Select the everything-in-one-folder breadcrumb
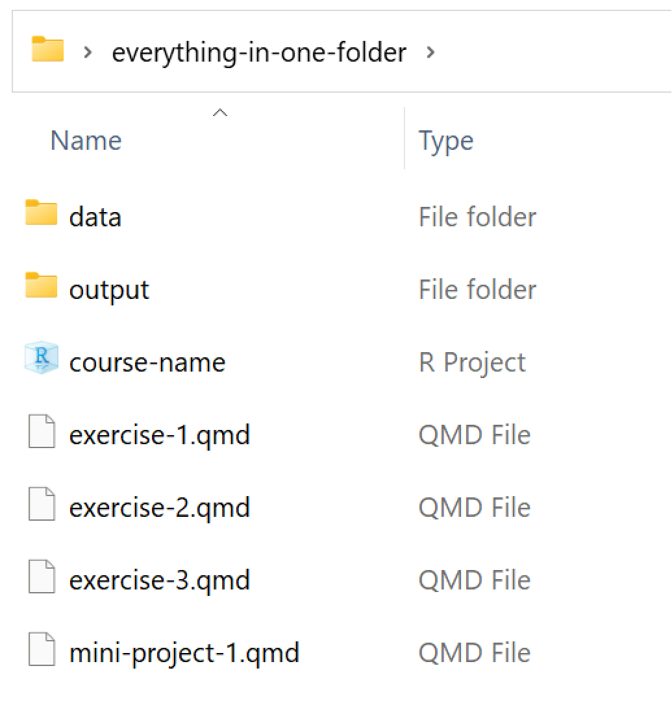Screen dimensions: 672x701 [x=259, y=52]
